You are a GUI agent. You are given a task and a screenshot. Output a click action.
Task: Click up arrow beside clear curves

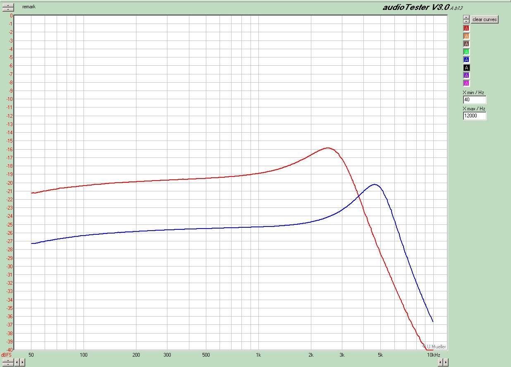coord(466,18)
